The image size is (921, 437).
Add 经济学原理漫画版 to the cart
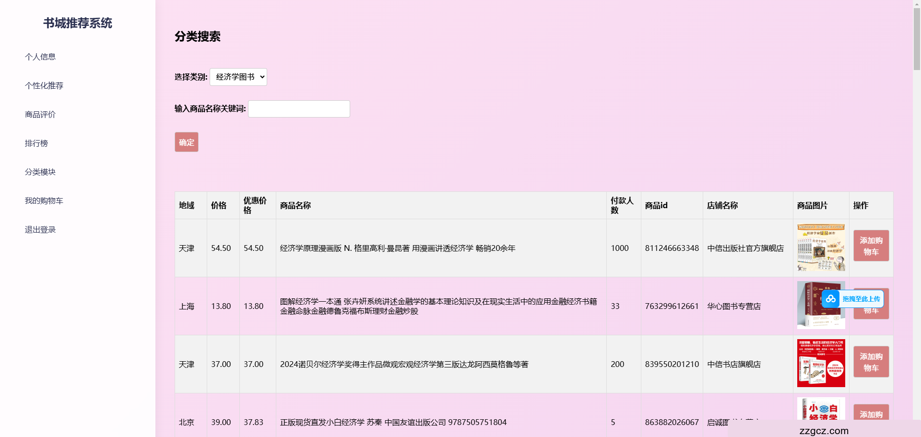pos(871,246)
